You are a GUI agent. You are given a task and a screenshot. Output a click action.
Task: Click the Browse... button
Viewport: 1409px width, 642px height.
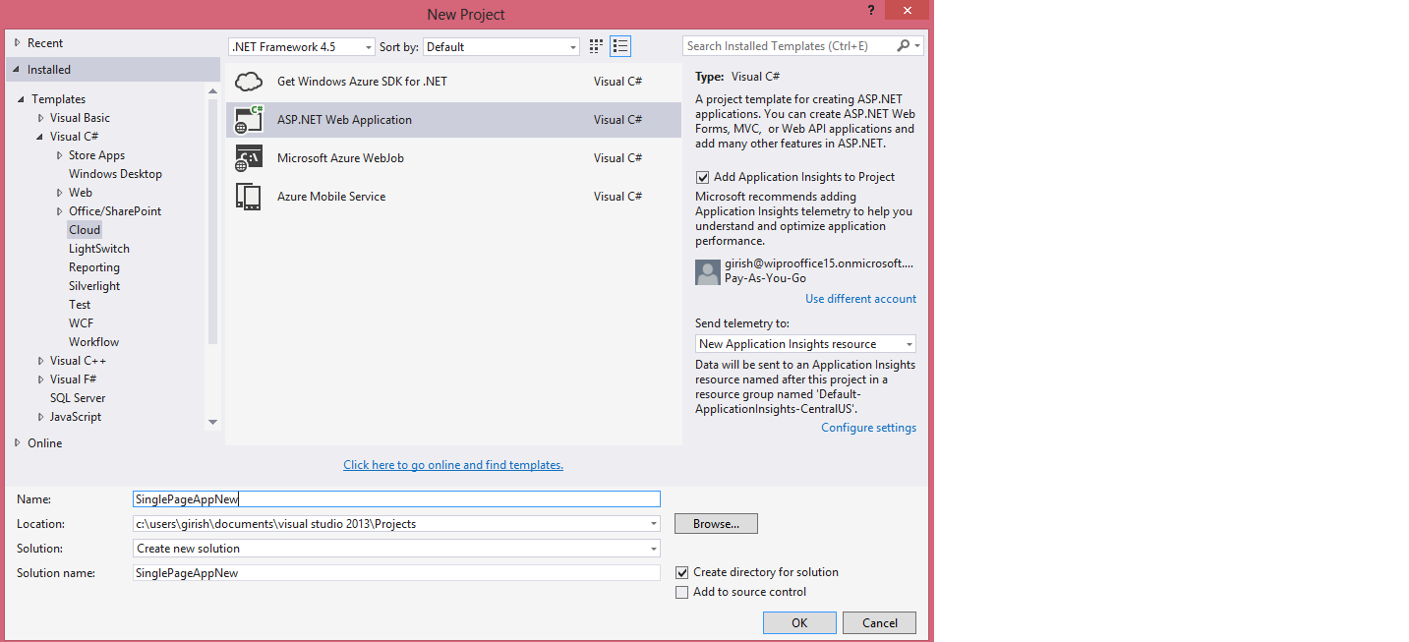pos(716,524)
